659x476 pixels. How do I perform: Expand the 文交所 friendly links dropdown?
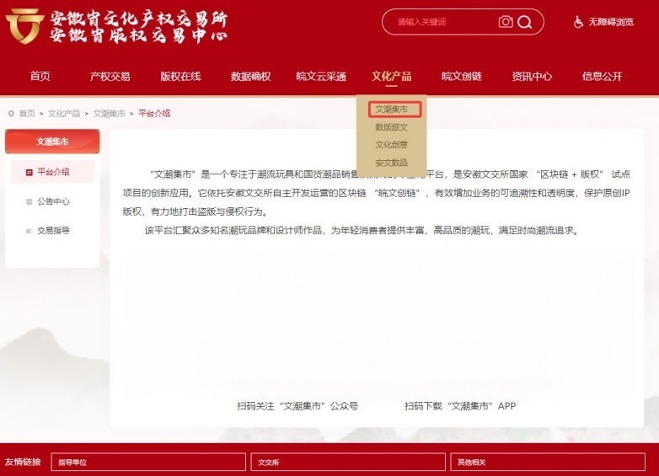coord(348,463)
